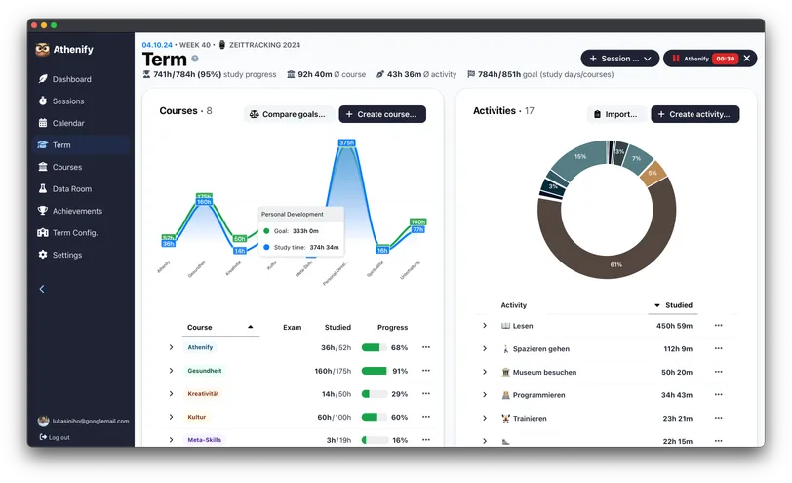The height and width of the screenshot is (483, 792).
Task: Go to Data Room in sidebar
Action: [71, 189]
